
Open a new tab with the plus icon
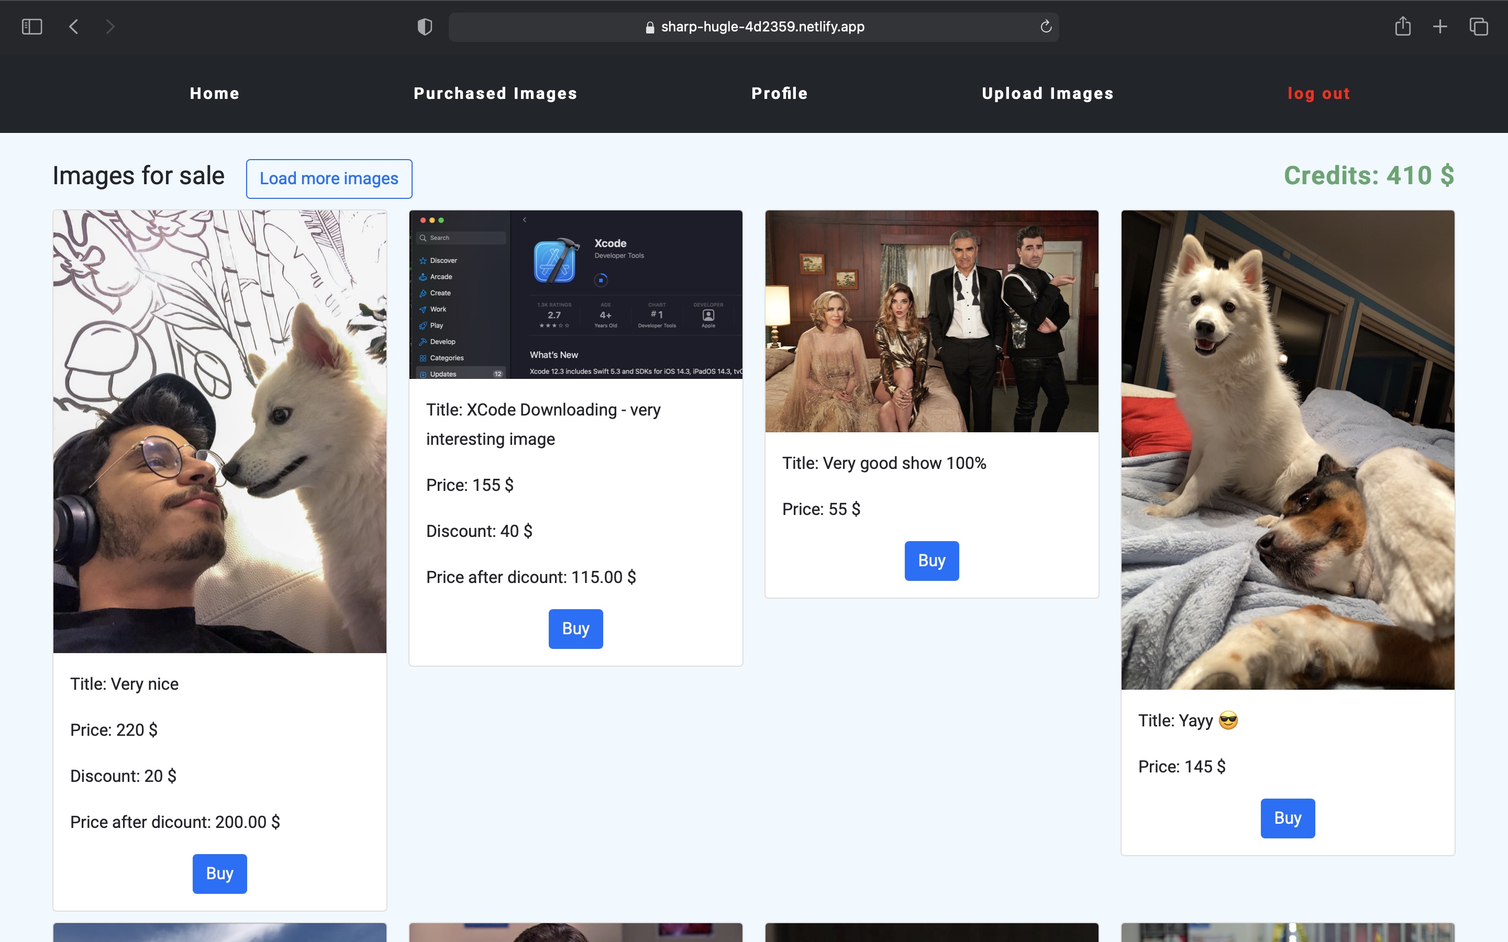coord(1440,27)
